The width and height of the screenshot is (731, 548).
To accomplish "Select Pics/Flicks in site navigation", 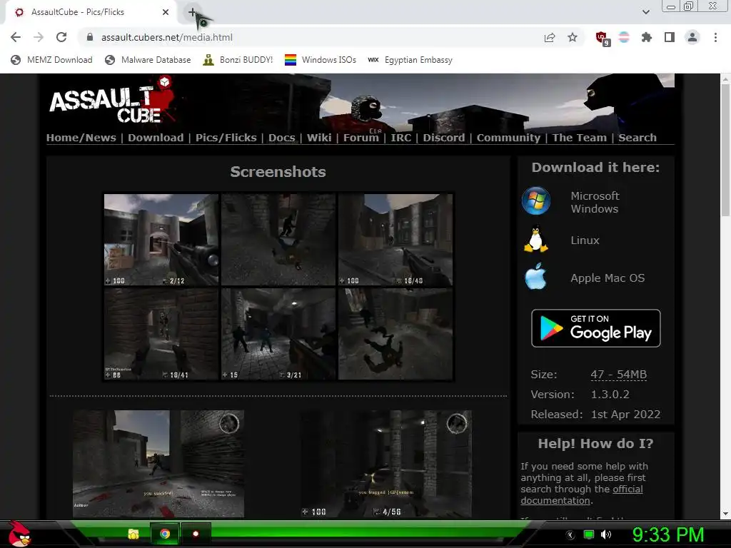I will [x=226, y=138].
